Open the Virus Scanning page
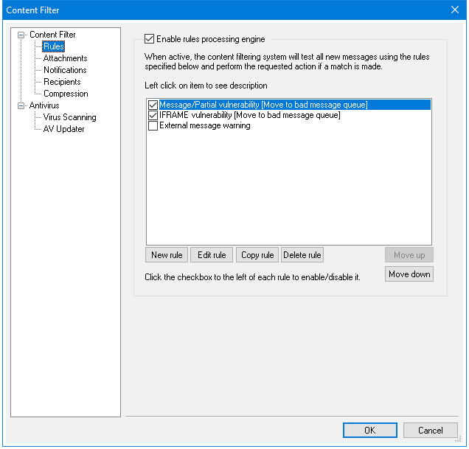 [69, 117]
